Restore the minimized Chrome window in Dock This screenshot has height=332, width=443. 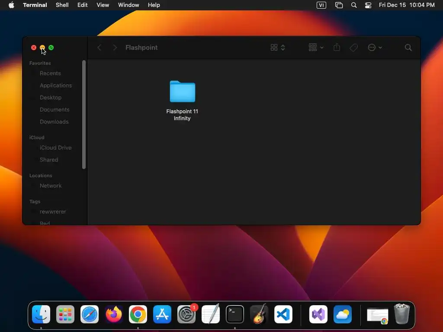[377, 316]
